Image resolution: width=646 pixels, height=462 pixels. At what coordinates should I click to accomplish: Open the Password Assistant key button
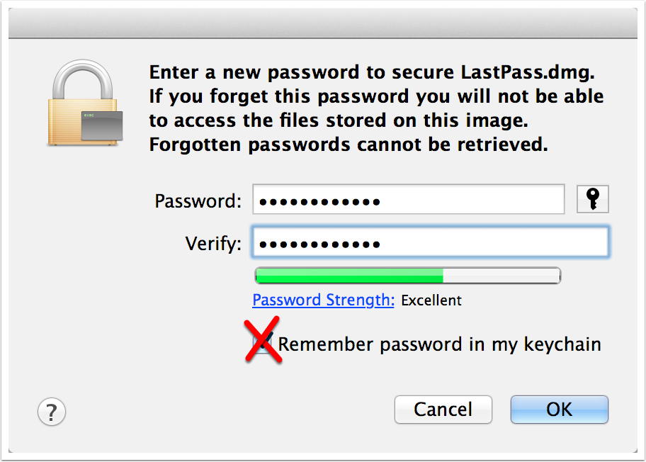pos(593,199)
